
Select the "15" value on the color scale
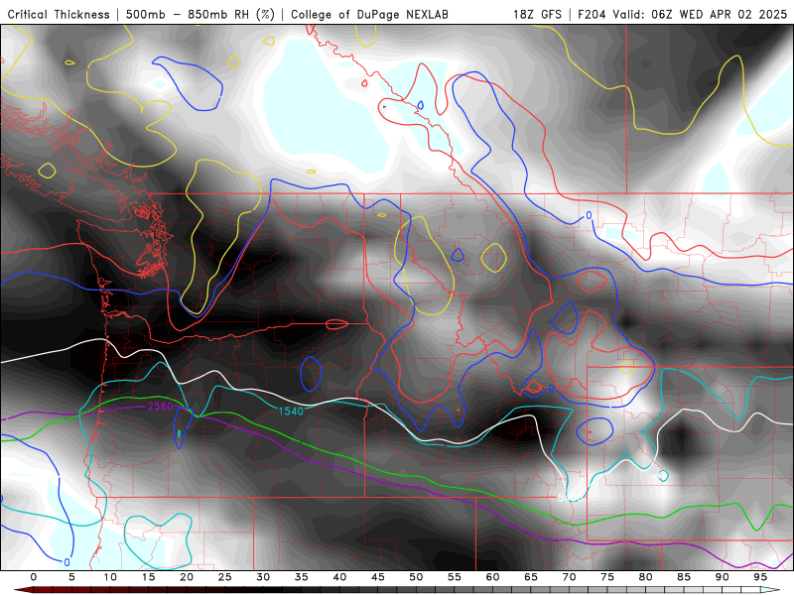(148, 577)
